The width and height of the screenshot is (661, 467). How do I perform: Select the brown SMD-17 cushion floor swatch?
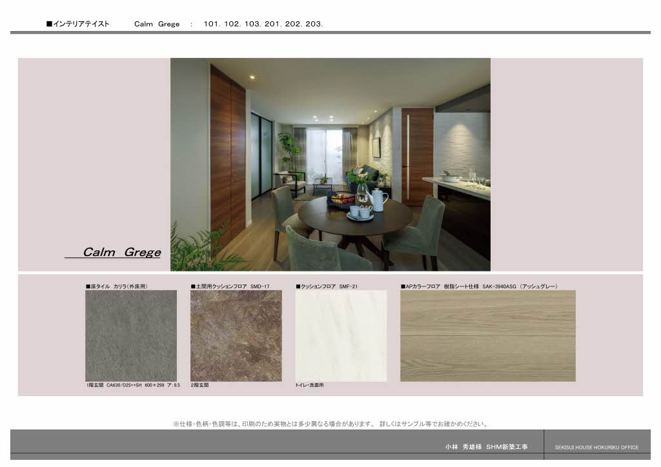[x=236, y=335]
